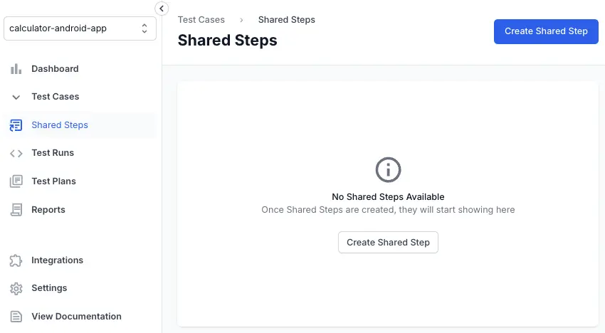Image resolution: width=605 pixels, height=333 pixels.
Task: Click the outlined Create Shared Step button
Action: [388, 243]
